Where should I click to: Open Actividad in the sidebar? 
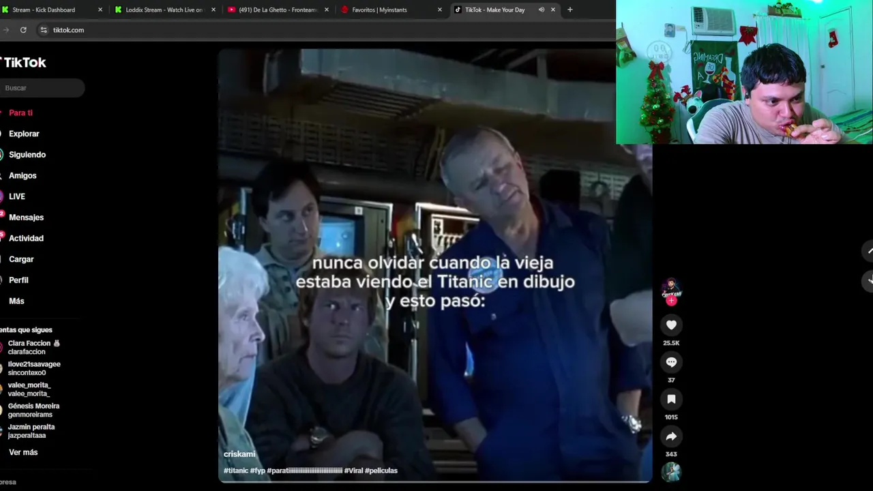[26, 238]
